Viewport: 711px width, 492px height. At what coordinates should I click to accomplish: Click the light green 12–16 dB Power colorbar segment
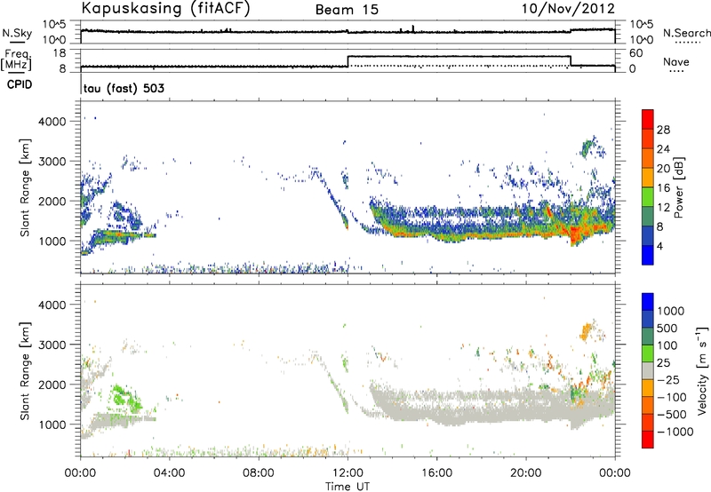648,197
